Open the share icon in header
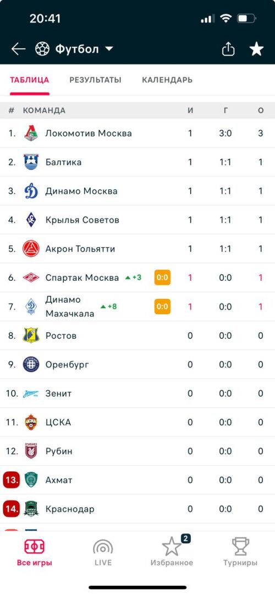Screen dimensions: 275x595 pyautogui.click(x=228, y=49)
